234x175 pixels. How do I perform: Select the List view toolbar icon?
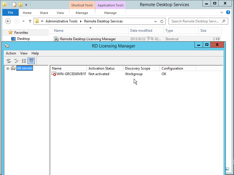point(24,61)
